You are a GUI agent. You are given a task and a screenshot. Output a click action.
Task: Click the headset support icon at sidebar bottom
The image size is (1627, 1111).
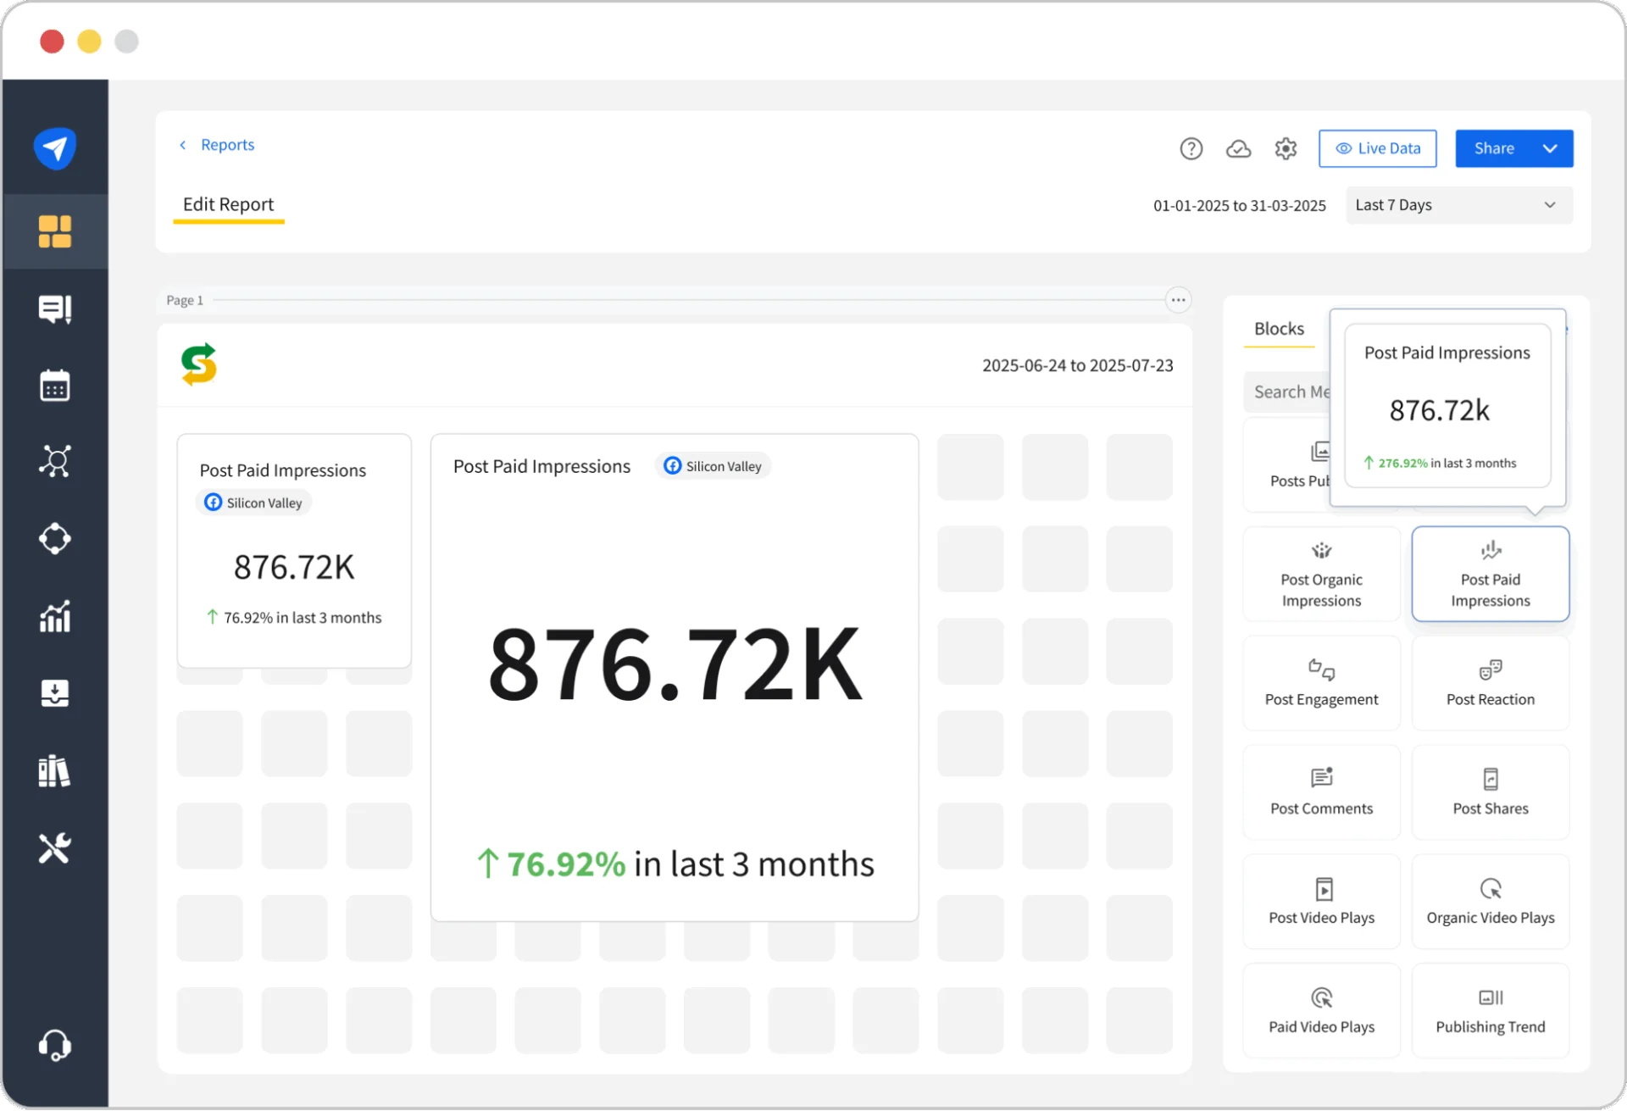click(x=54, y=1045)
